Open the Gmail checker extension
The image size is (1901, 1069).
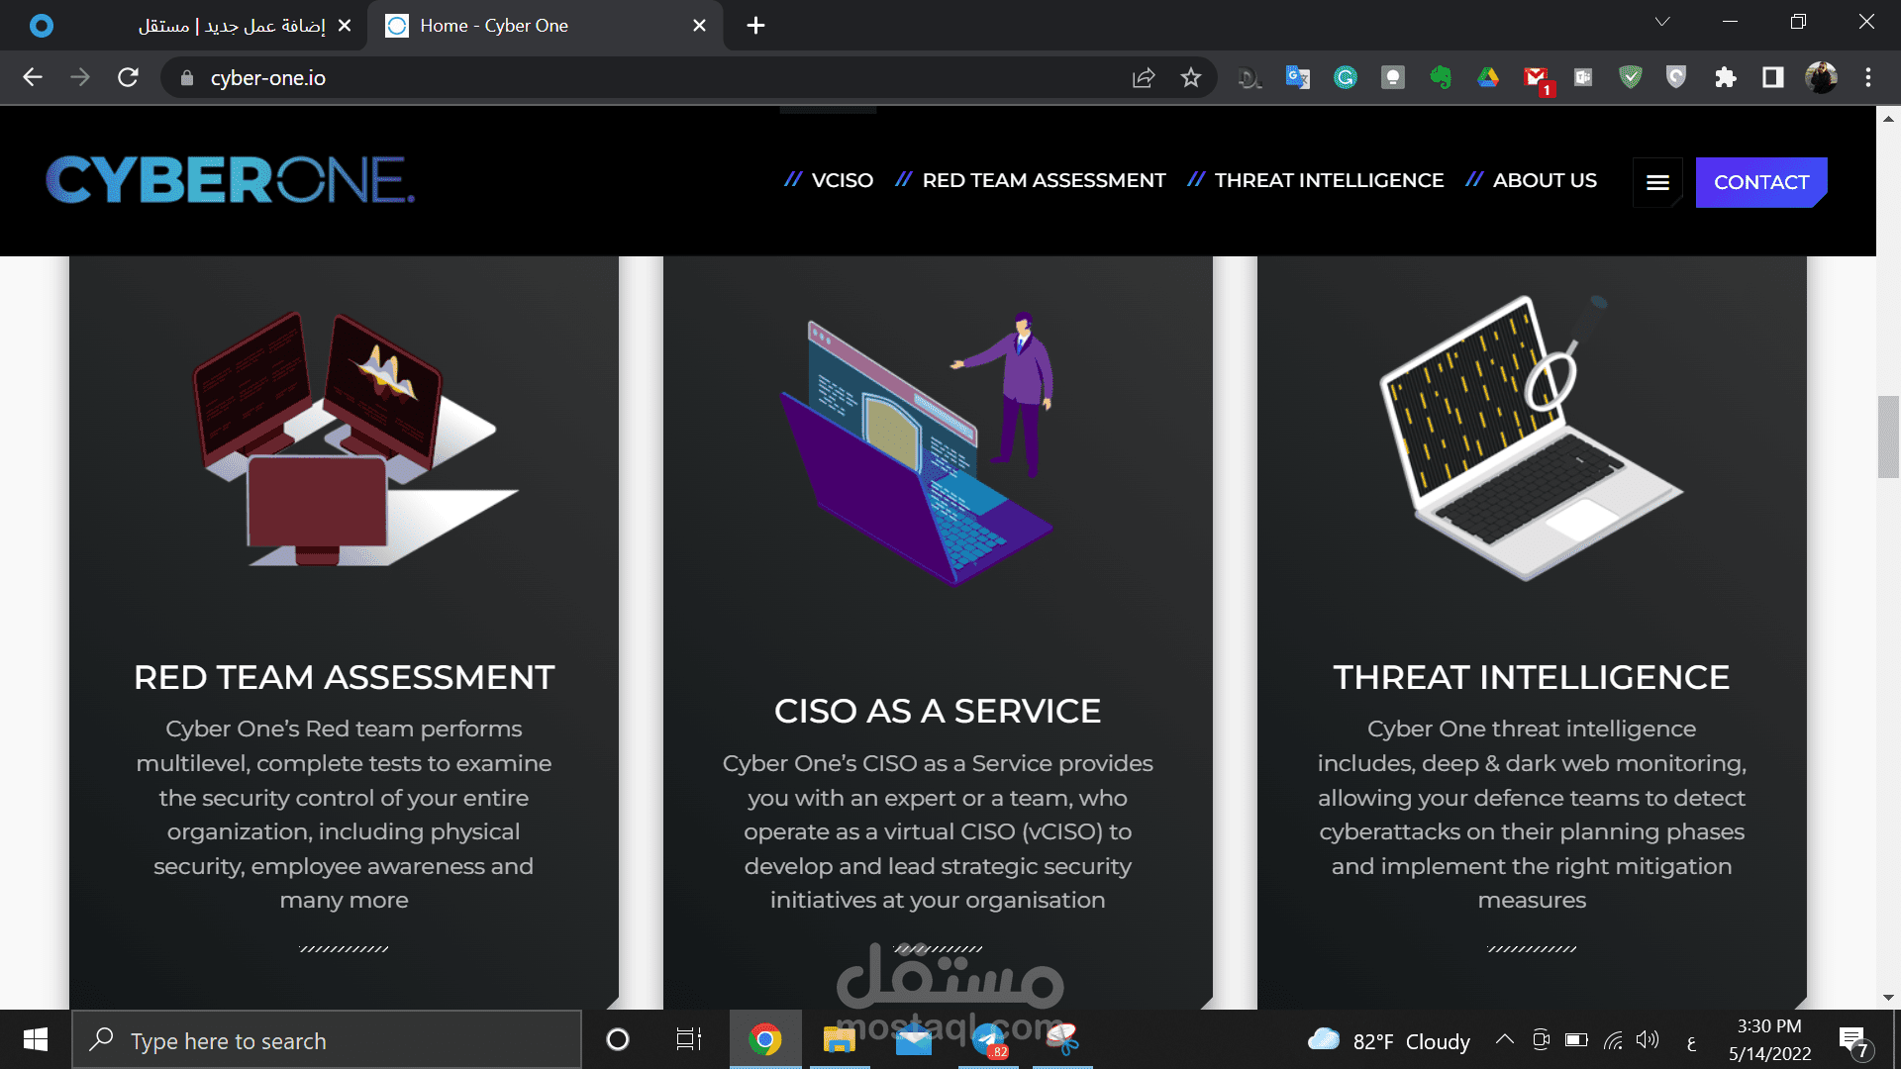coord(1536,77)
